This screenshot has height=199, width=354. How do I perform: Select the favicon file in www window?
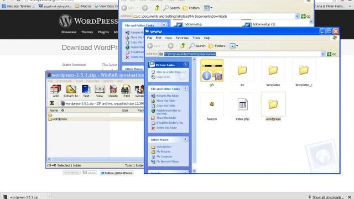click(212, 107)
